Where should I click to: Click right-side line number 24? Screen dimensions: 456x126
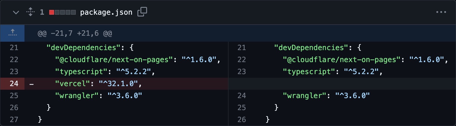point(242,96)
